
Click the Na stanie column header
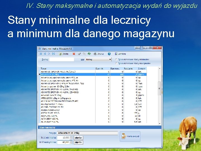tap(131, 69)
